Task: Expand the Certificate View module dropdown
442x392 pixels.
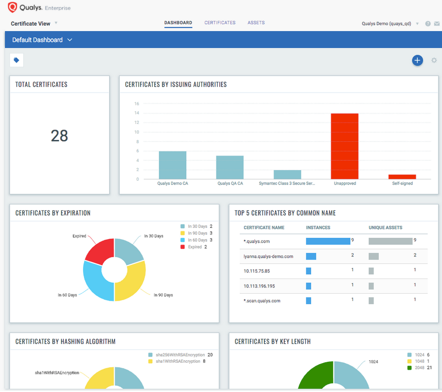Action: point(56,23)
